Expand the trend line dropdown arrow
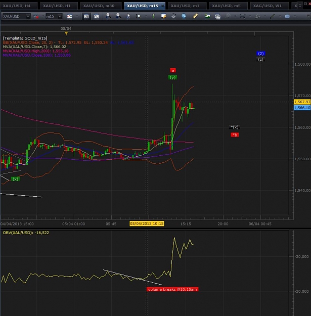Image resolution: width=311 pixels, height=316 pixels. pyautogui.click(x=280, y=16)
